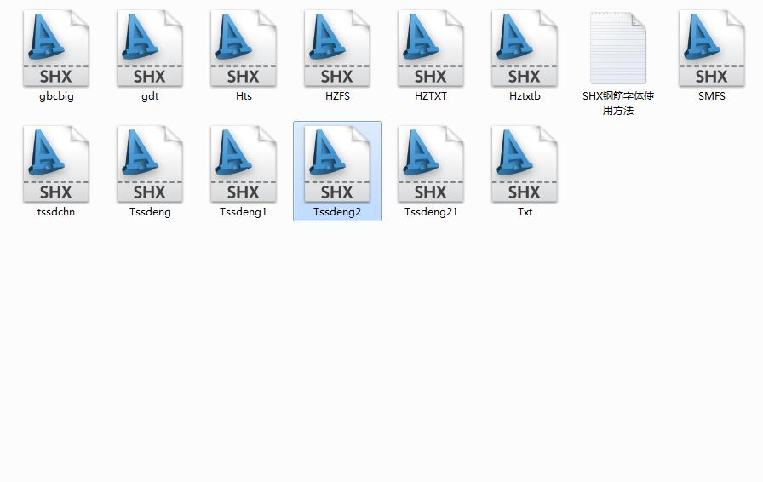Click the file name label Hts
Image resolution: width=763 pixels, height=482 pixels.
point(244,96)
